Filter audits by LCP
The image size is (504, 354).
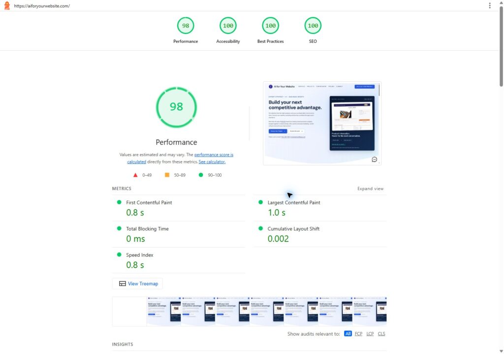[x=370, y=334]
